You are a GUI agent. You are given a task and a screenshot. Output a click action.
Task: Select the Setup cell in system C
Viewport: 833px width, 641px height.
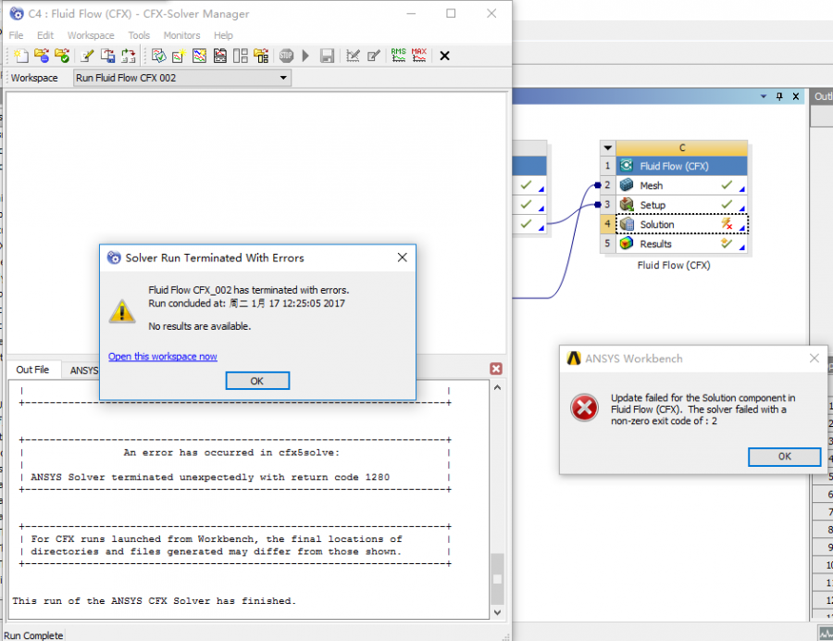[x=681, y=205]
